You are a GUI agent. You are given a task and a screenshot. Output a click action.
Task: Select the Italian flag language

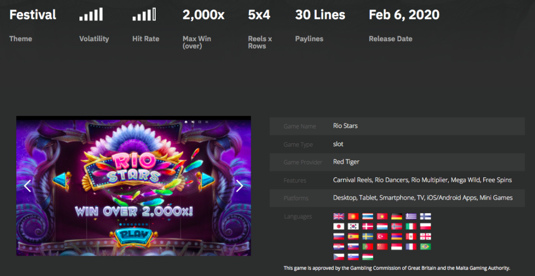coord(411,226)
